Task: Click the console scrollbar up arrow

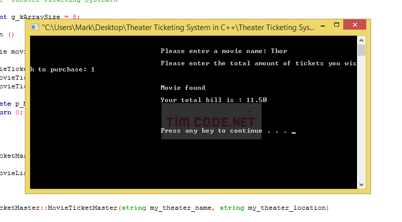Action: (361, 40)
